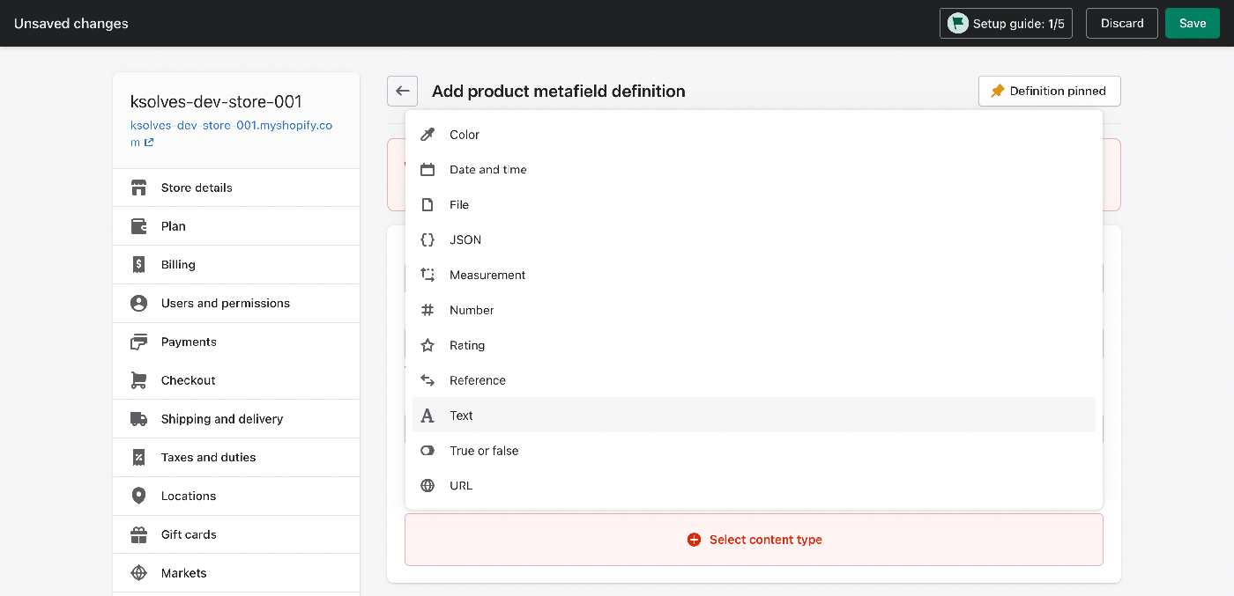Discard the unsaved changes
The height and width of the screenshot is (596, 1234).
(1122, 24)
